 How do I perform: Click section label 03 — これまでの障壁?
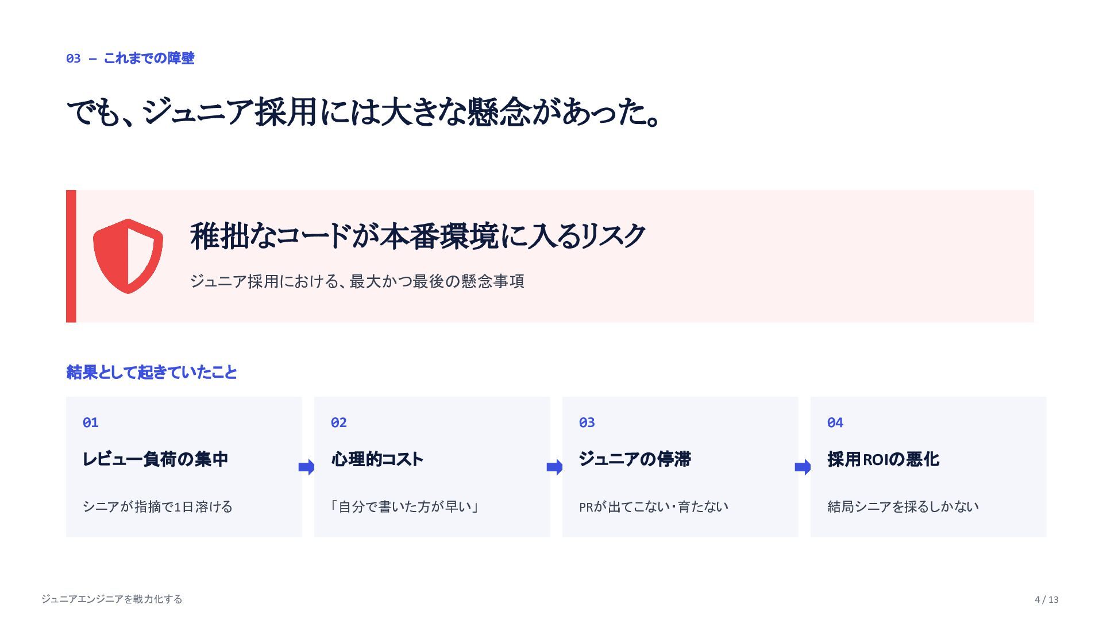coord(130,58)
